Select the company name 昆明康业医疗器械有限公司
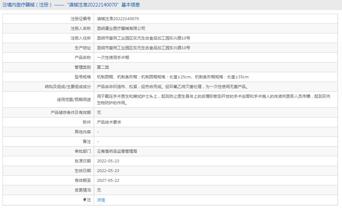342x208 pixels. click(121, 28)
